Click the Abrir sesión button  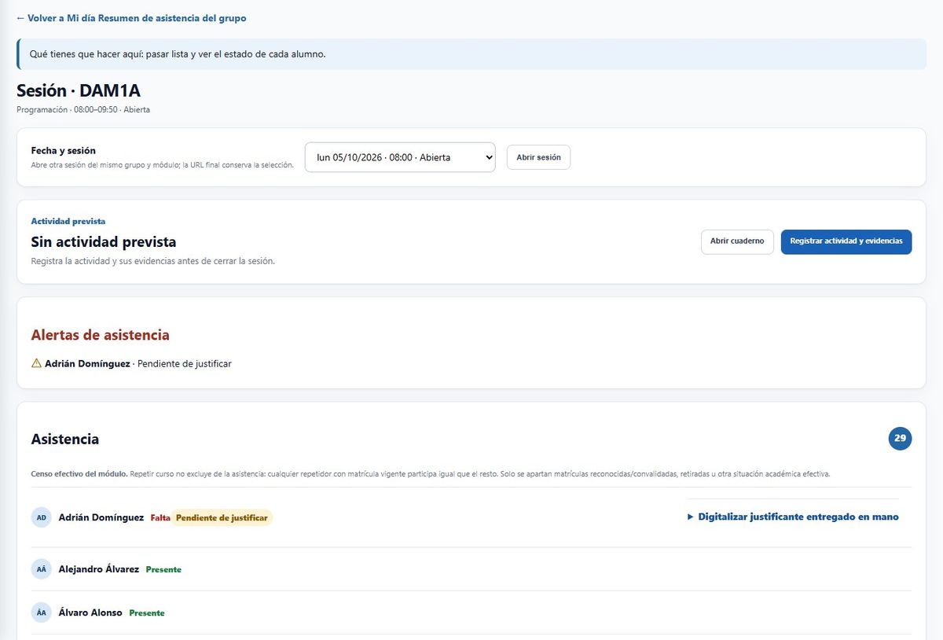click(x=538, y=157)
